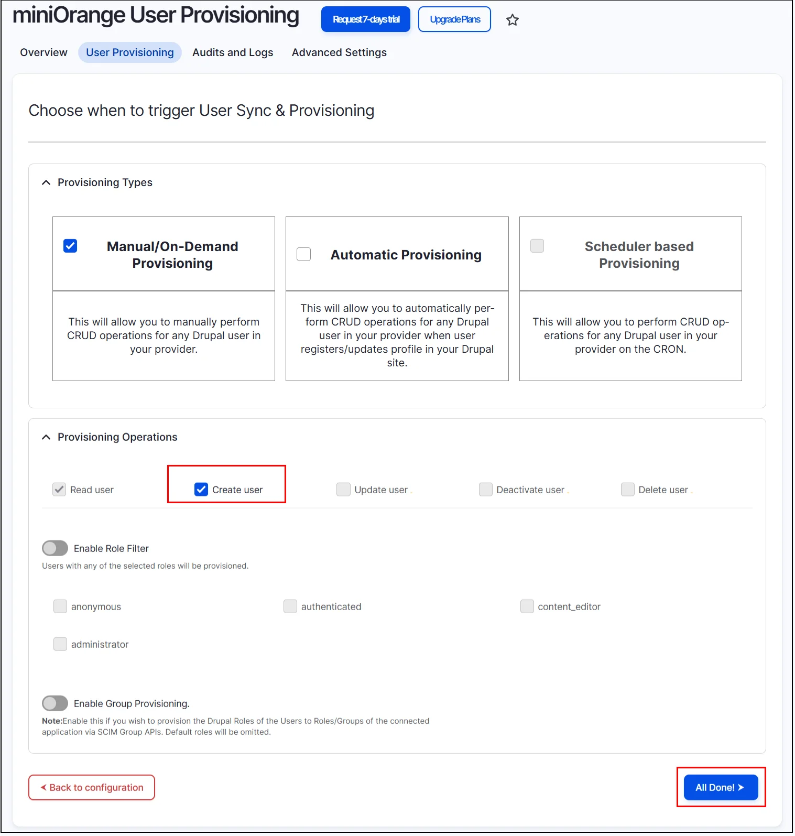
Task: Open the User Provisioning tab
Action: tap(130, 52)
